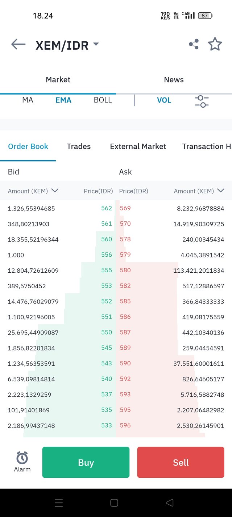The height and width of the screenshot is (517, 232).
Task: Expand the XEM/IDR pair dropdown
Action: point(96,44)
